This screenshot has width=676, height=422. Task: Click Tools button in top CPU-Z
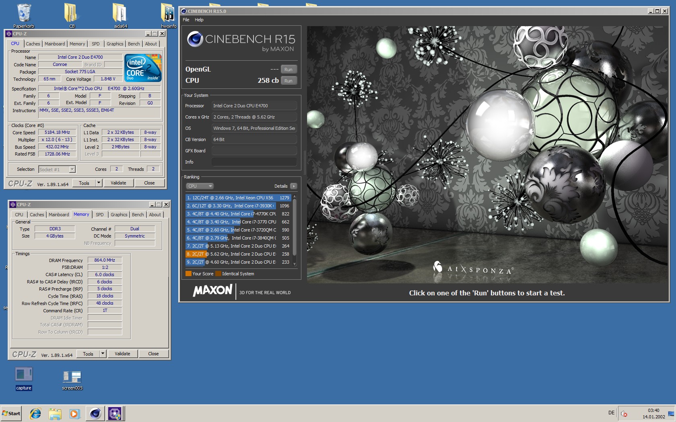(84, 183)
